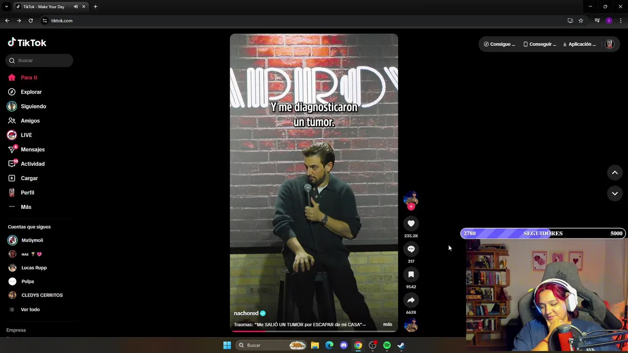Follow creator via red plus badge
This screenshot has height=353, width=628.
411,207
